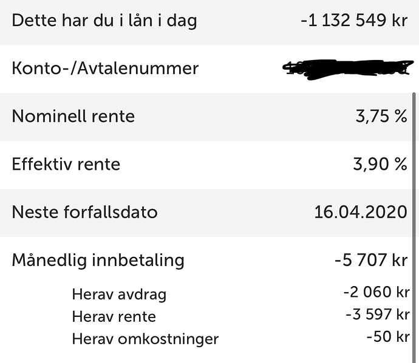
Task: Click the -50 kr fee amount
Action: coord(388,336)
